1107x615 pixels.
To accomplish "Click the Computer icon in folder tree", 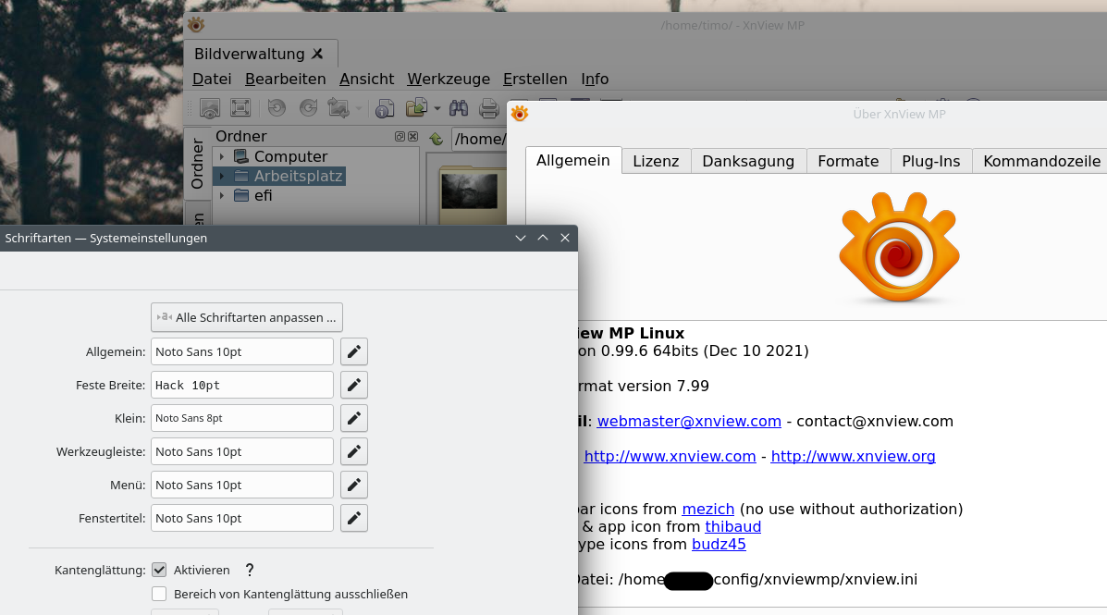I will click(241, 156).
